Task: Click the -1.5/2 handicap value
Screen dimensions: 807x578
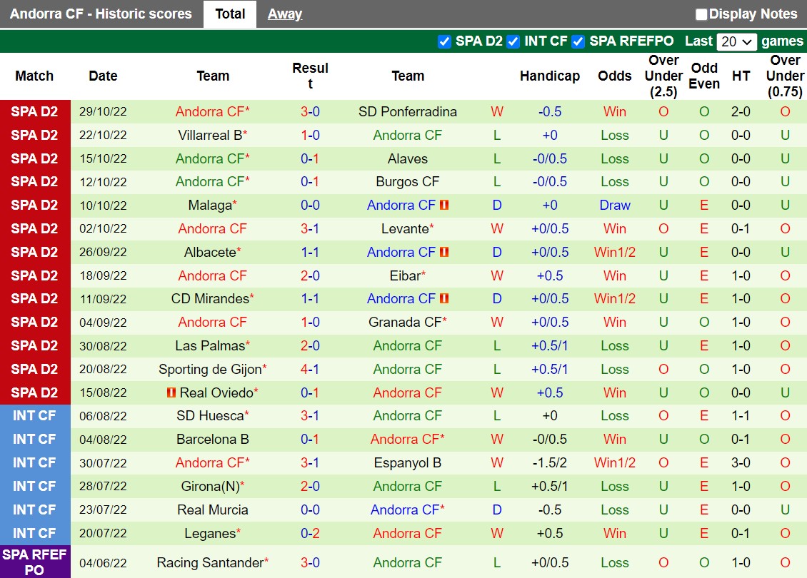Action: (x=550, y=463)
